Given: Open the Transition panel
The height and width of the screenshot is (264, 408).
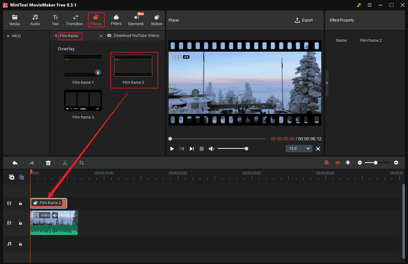Looking at the screenshot, I should click(74, 20).
